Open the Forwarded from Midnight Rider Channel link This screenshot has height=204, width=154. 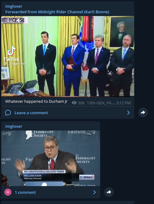(57, 12)
